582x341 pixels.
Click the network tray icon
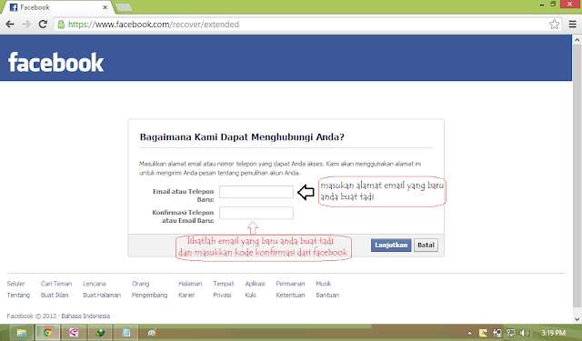pyautogui.click(x=511, y=333)
